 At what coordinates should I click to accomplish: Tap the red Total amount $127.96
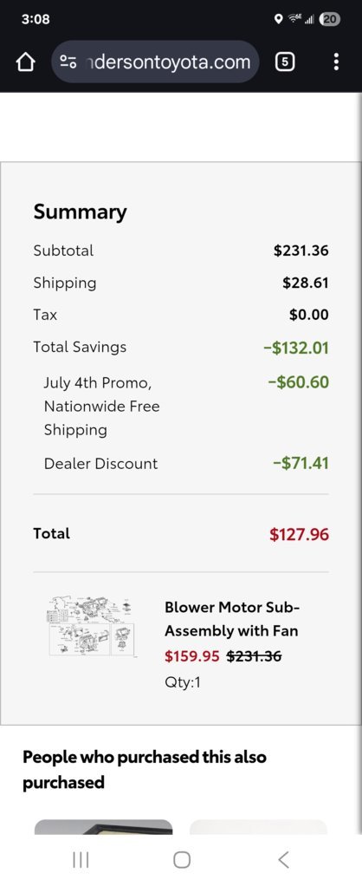coord(299,534)
